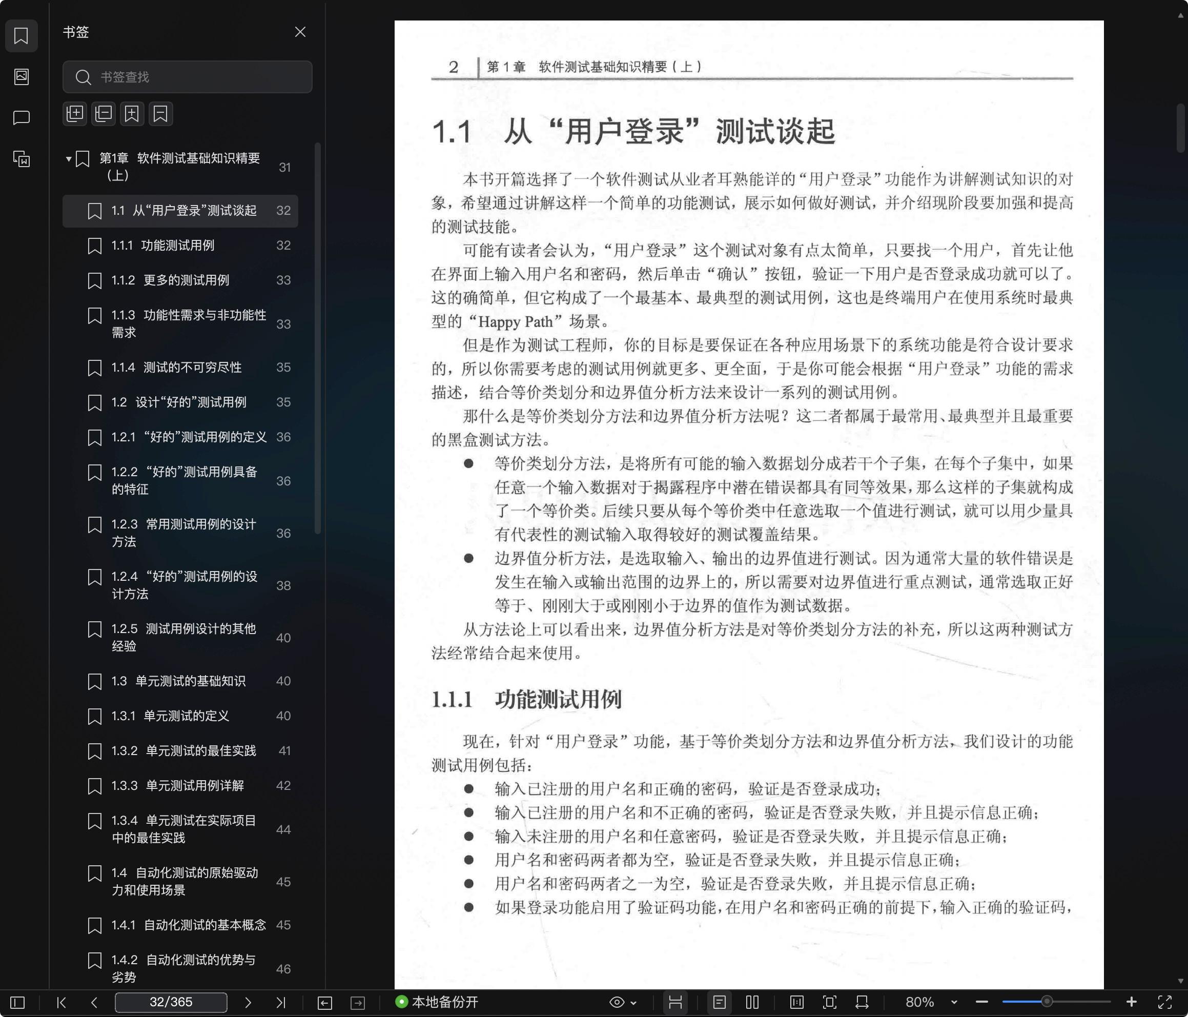Screen dimensions: 1188x1017
Task: Go to the previous page
Action: [x=94, y=1002]
